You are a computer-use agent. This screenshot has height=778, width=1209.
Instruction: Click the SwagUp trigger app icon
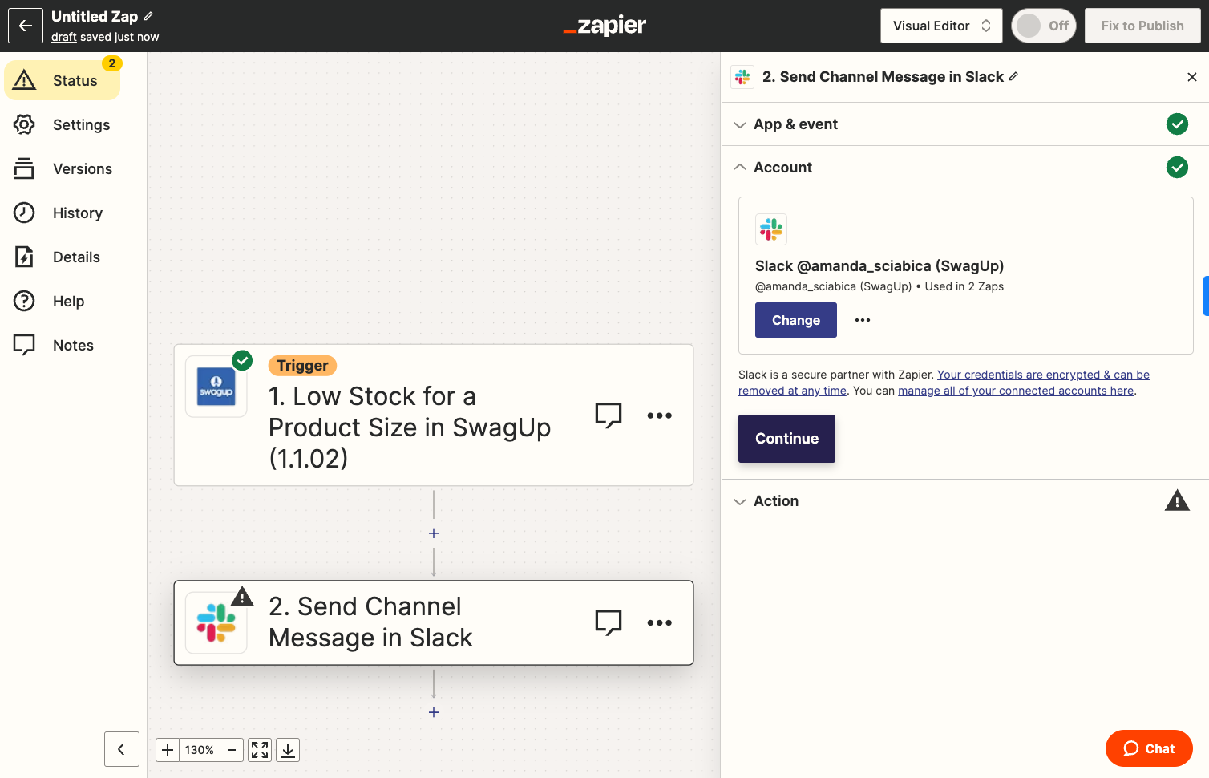216,387
